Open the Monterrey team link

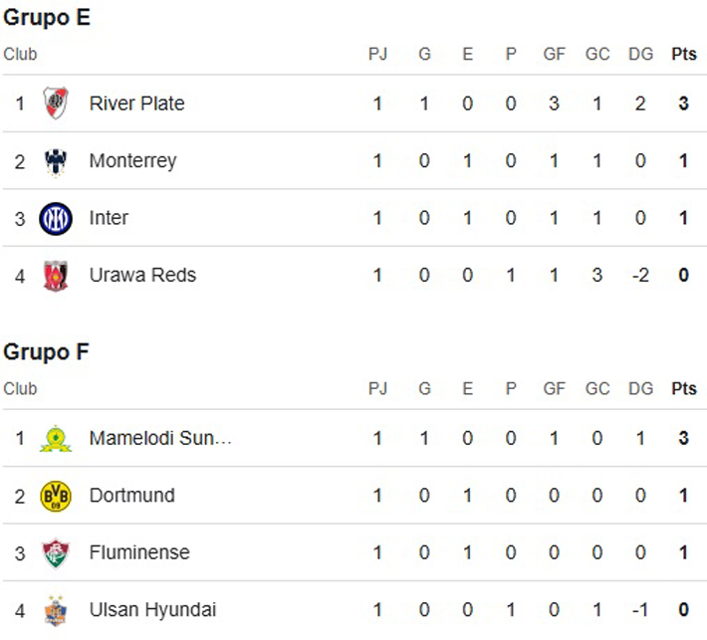[x=133, y=161]
